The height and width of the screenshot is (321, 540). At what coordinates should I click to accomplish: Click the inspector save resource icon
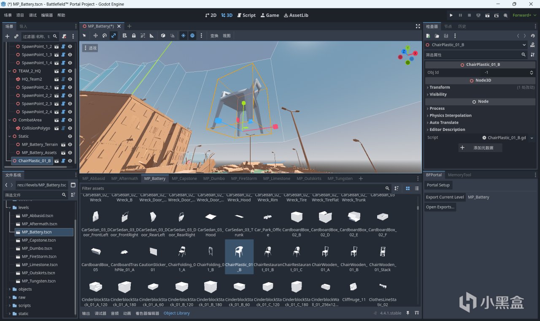point(446,36)
